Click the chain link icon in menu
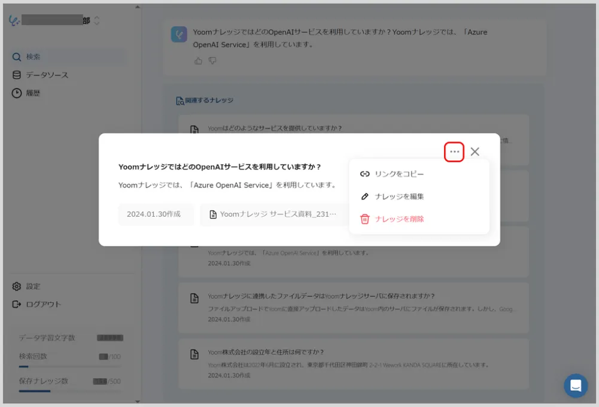Image resolution: width=599 pixels, height=407 pixels. tap(365, 174)
